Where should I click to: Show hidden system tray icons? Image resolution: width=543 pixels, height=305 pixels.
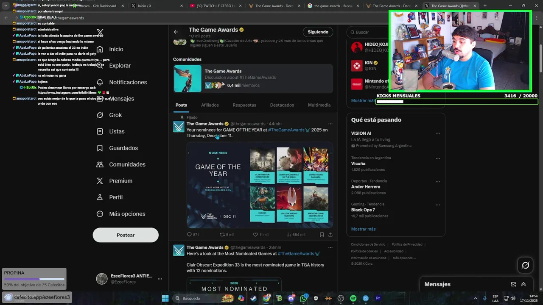[x=475, y=298]
